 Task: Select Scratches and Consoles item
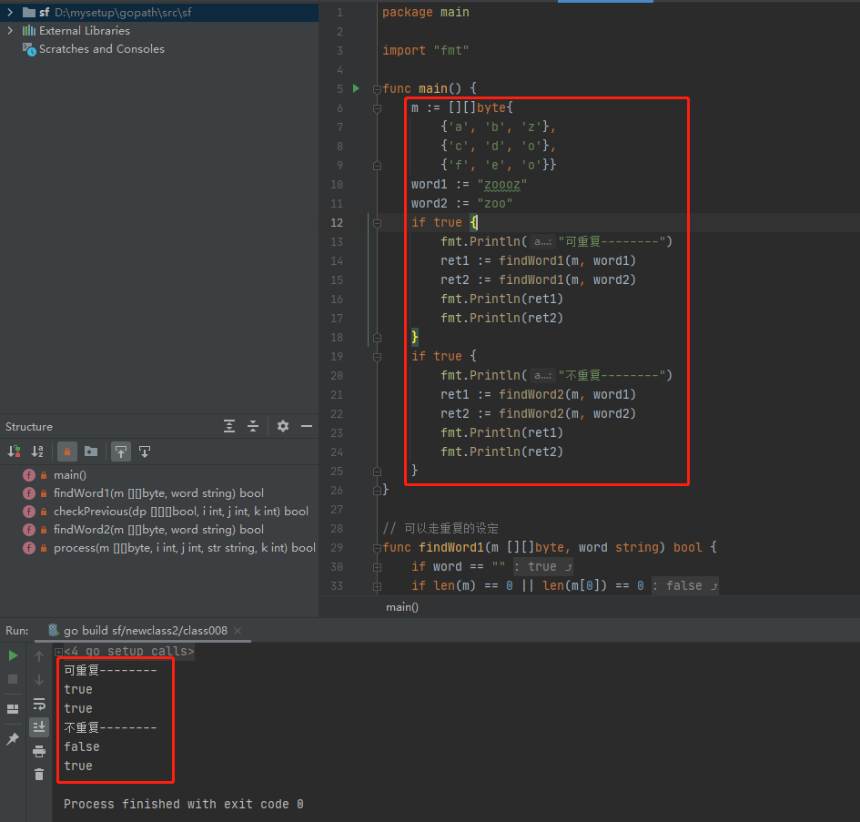point(101,49)
